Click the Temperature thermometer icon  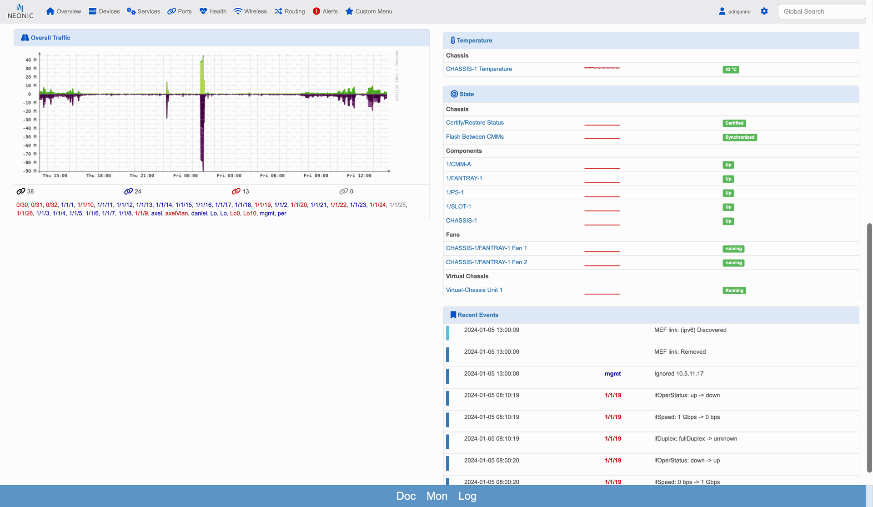click(x=452, y=40)
